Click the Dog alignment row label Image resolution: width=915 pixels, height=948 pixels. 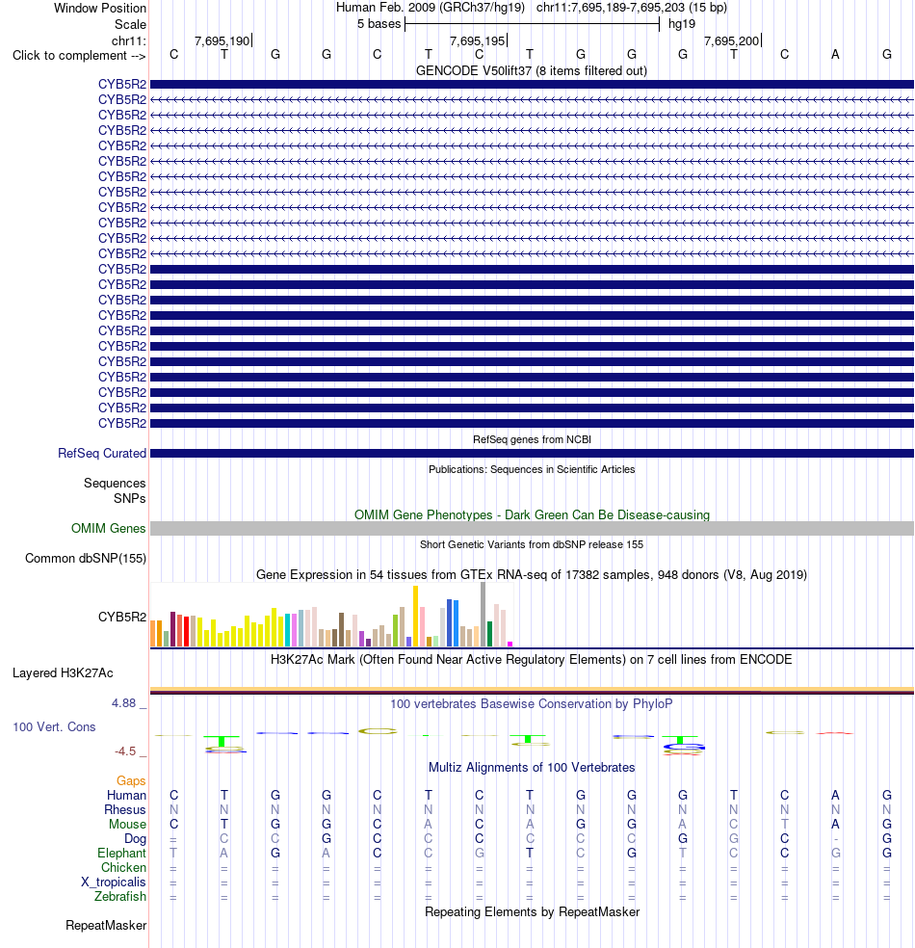point(136,838)
